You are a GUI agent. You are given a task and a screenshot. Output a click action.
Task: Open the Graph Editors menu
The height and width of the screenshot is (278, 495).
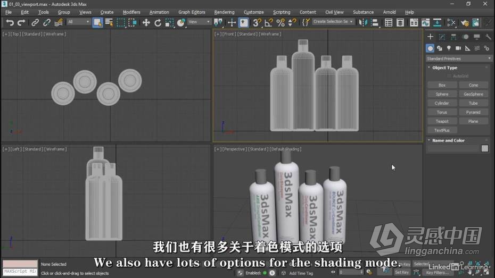click(x=192, y=12)
